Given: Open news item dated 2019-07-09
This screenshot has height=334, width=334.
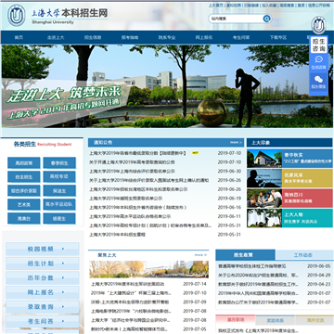Looking at the screenshot, I should pos(130,302).
